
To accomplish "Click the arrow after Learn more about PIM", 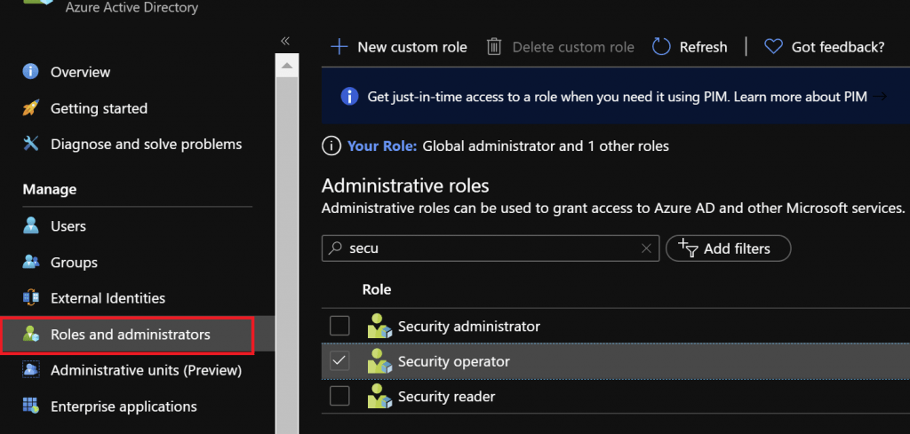I will pyautogui.click(x=880, y=96).
